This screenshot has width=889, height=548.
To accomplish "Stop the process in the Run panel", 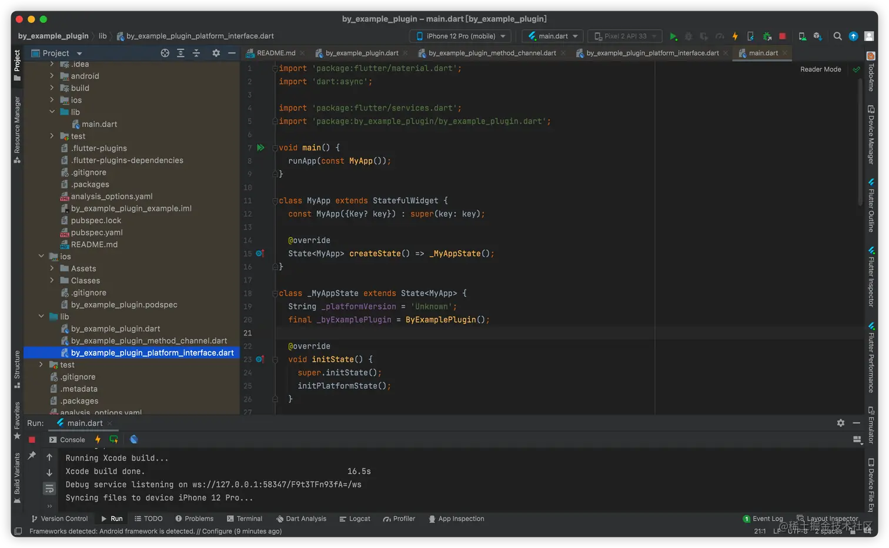I will (x=32, y=439).
